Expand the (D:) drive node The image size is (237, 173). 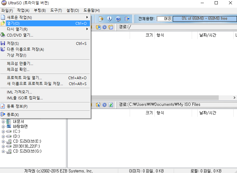pos(3,136)
